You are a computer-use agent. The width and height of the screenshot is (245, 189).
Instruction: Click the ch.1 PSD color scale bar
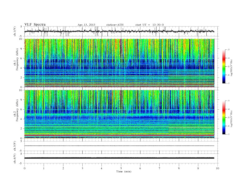pos(224,66)
